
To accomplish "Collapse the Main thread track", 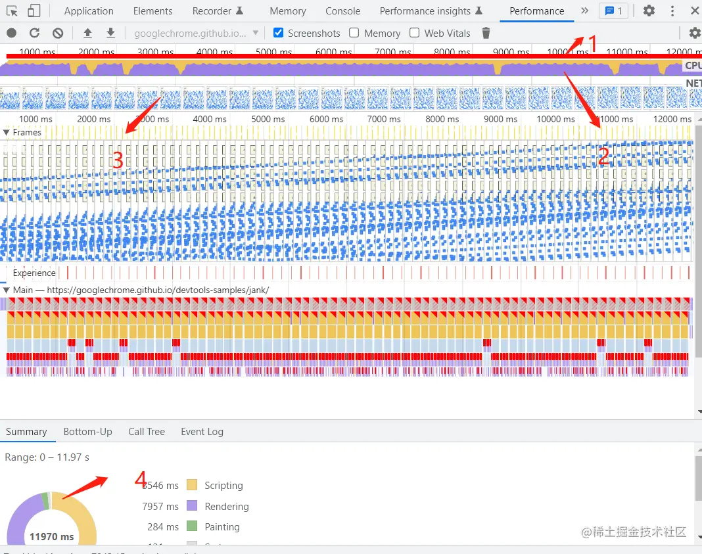I will coord(7,290).
